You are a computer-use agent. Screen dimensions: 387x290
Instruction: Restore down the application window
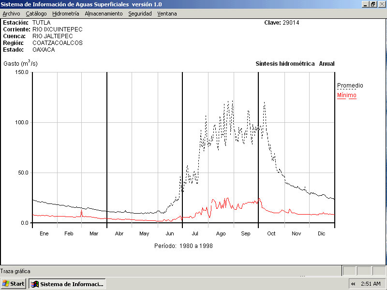point(373,4)
